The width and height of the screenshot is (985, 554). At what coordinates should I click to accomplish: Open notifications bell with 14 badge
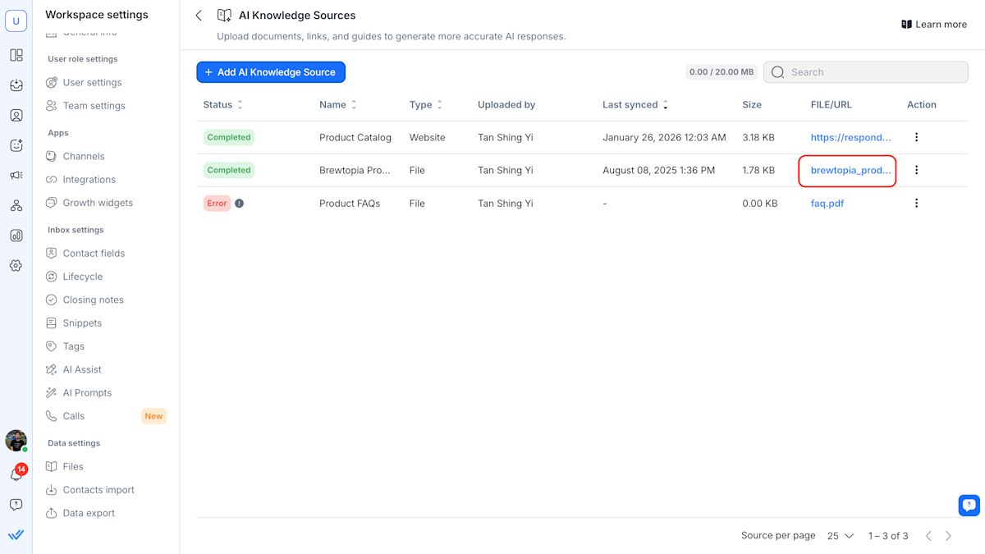pos(16,475)
